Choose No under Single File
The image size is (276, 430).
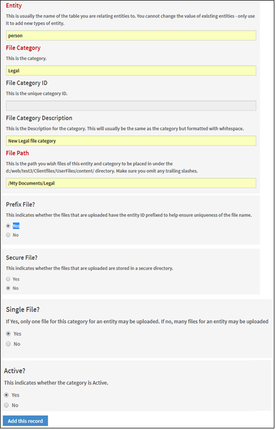pos(9,344)
